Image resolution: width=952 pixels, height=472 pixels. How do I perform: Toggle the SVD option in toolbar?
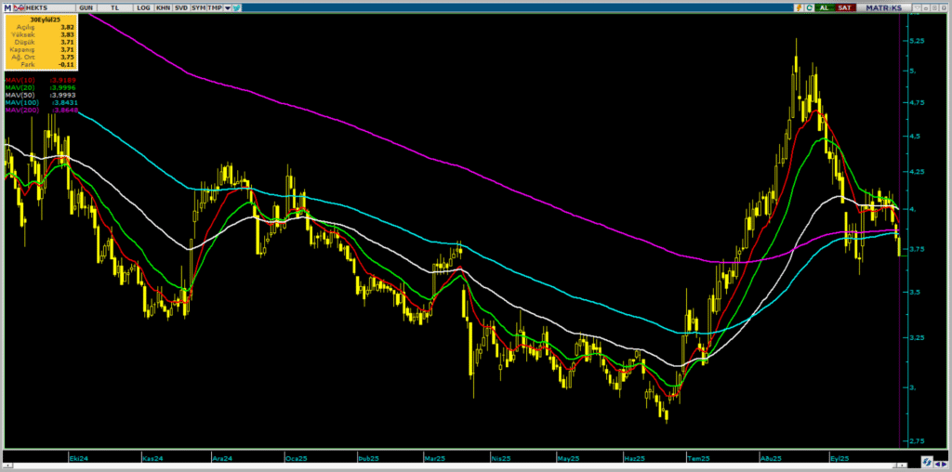coord(180,7)
